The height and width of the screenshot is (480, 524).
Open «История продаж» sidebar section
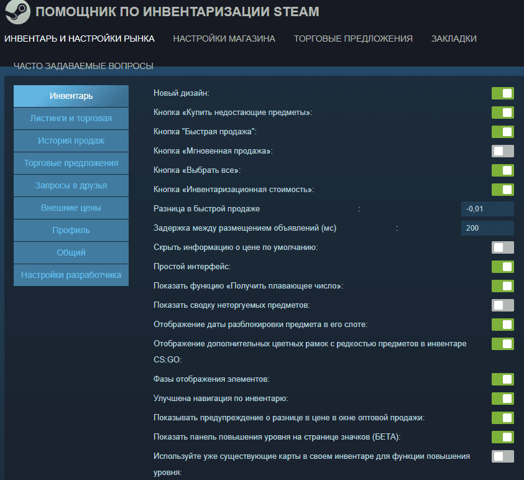pos(71,141)
